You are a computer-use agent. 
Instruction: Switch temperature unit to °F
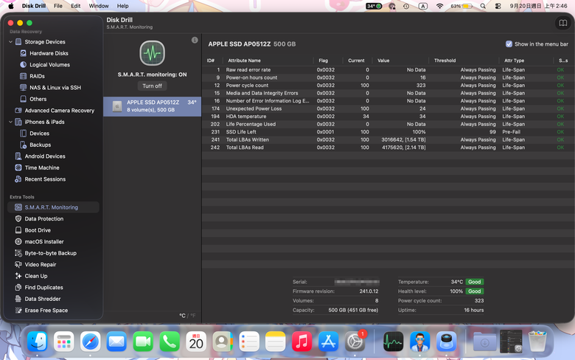(193, 316)
